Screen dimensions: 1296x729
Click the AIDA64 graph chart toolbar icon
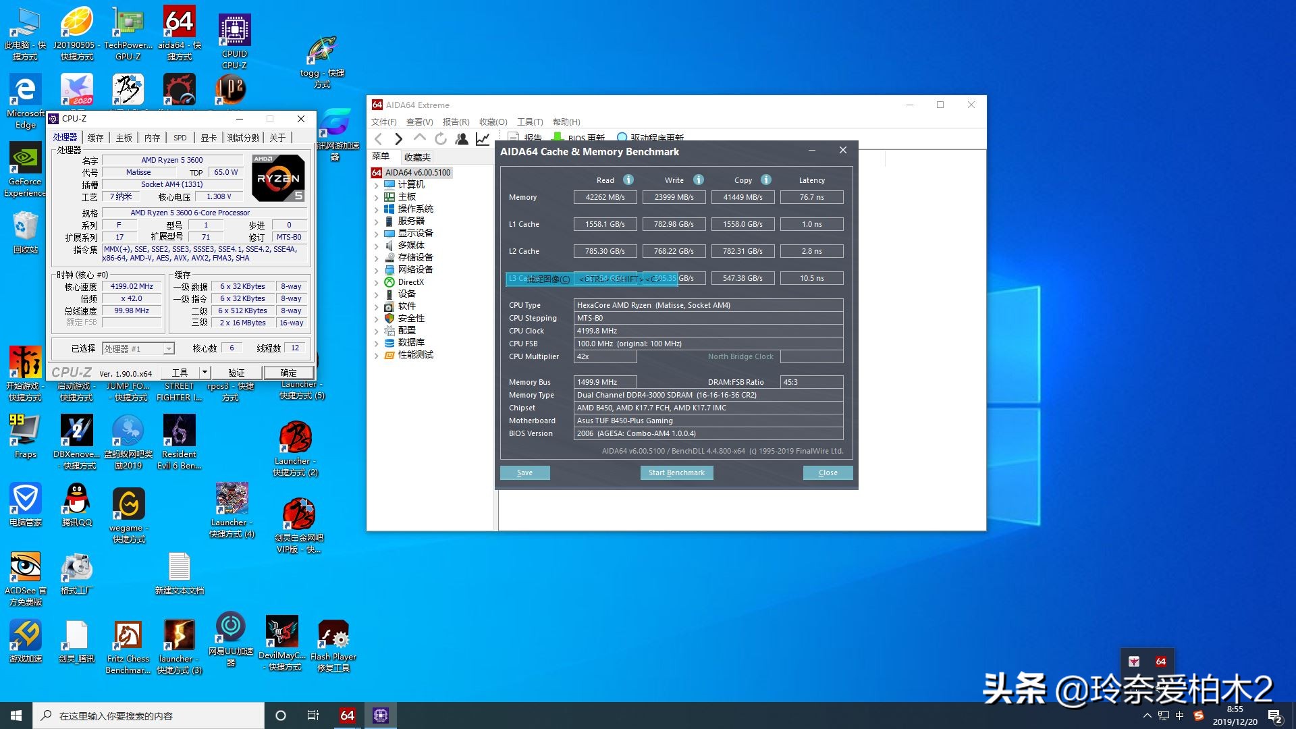point(483,139)
